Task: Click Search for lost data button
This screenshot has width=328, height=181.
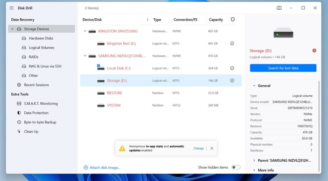Action: (283, 68)
